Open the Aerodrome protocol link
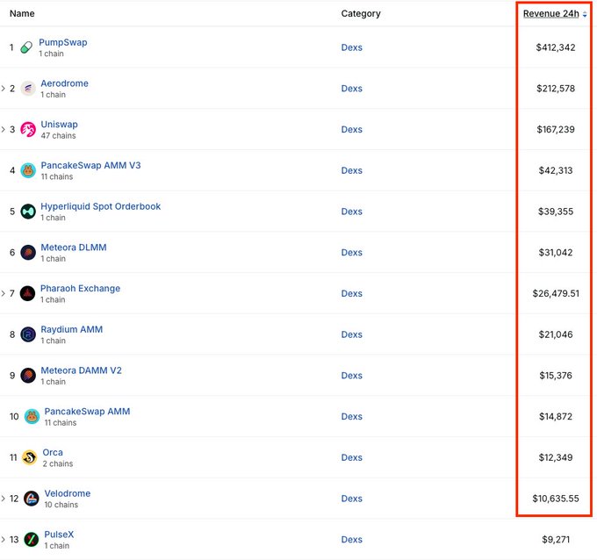This screenshot has width=597, height=560. pos(64,83)
